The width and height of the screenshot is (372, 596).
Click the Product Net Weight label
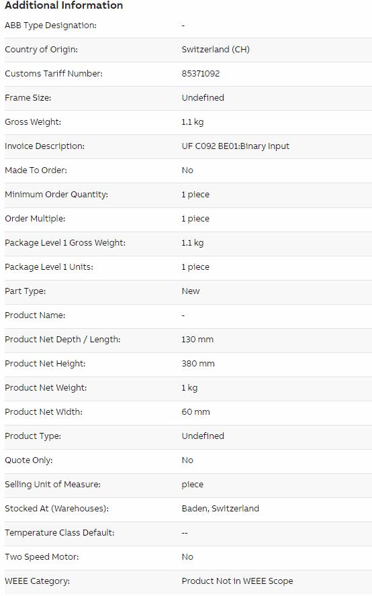(46, 388)
